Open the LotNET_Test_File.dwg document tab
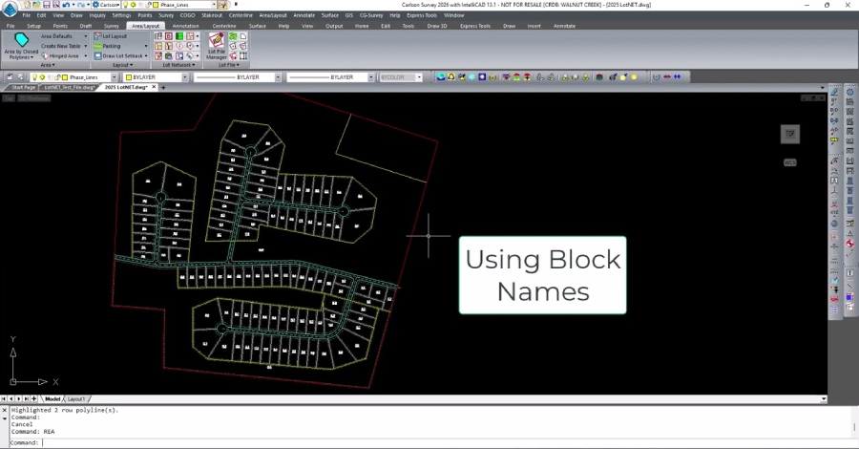Screen dimensions: 859x449 coord(67,87)
